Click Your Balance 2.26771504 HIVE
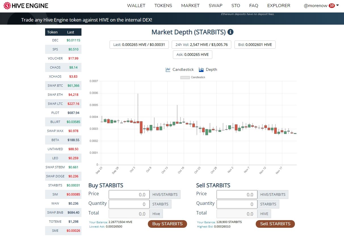Screen dimensions: 344x236 tap(111, 222)
